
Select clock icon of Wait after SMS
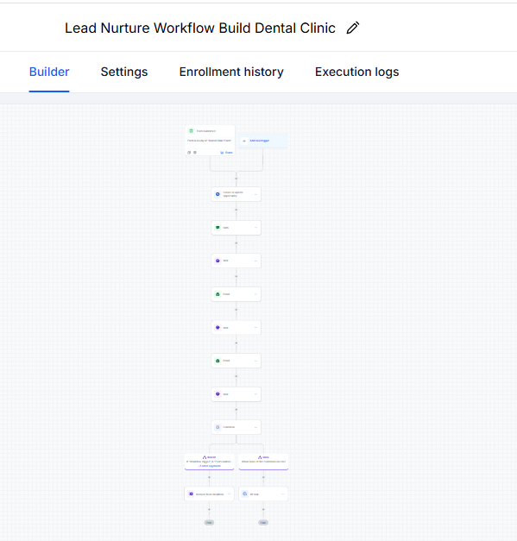[x=218, y=261]
